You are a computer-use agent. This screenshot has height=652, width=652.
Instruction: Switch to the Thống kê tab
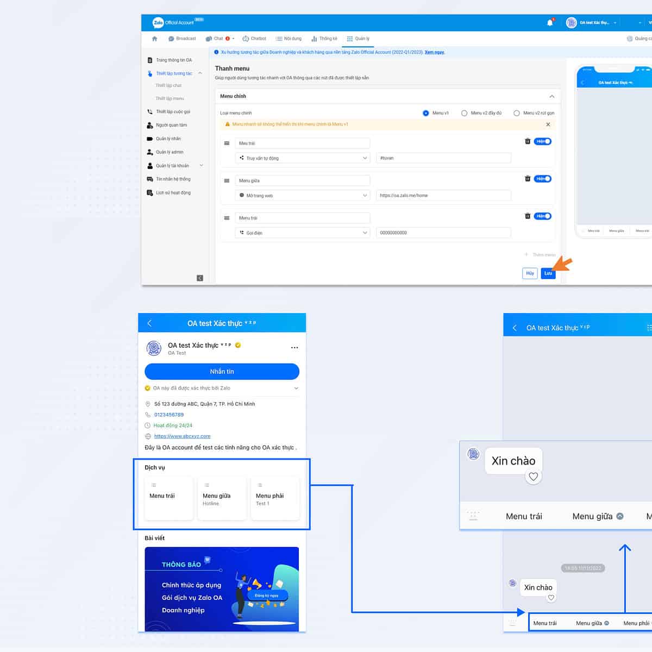(324, 39)
